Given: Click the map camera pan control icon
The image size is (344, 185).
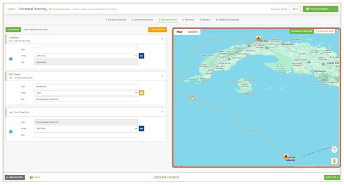Looking at the screenshot, I should click(x=334, y=150).
